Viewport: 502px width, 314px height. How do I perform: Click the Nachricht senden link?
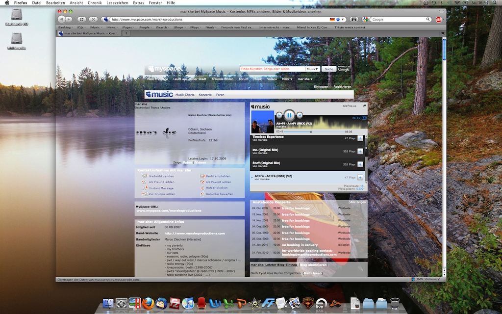click(161, 176)
